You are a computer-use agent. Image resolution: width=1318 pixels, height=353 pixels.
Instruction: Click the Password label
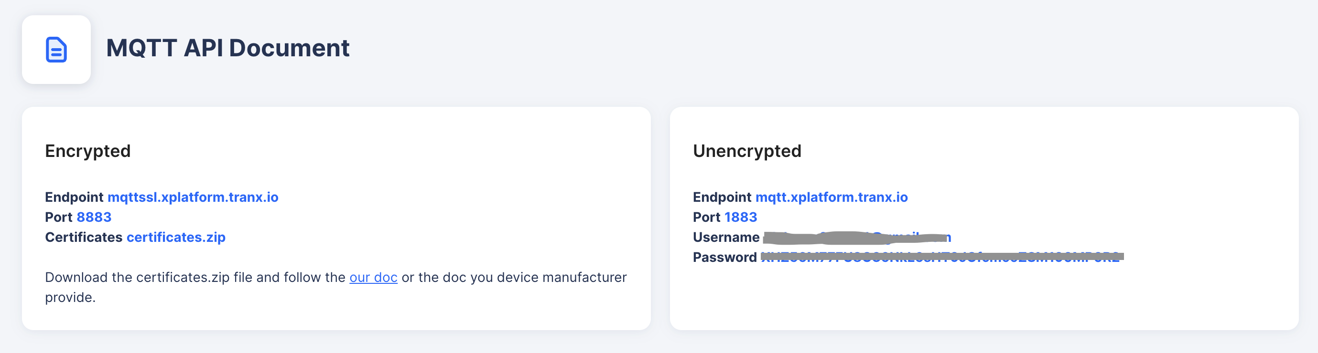724,257
